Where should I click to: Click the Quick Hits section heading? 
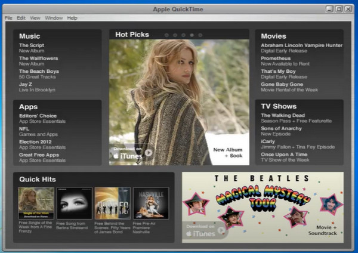38,179
